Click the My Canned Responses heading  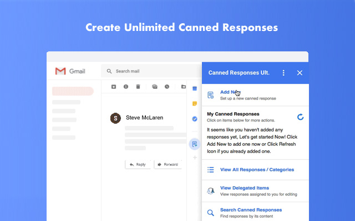(233, 114)
